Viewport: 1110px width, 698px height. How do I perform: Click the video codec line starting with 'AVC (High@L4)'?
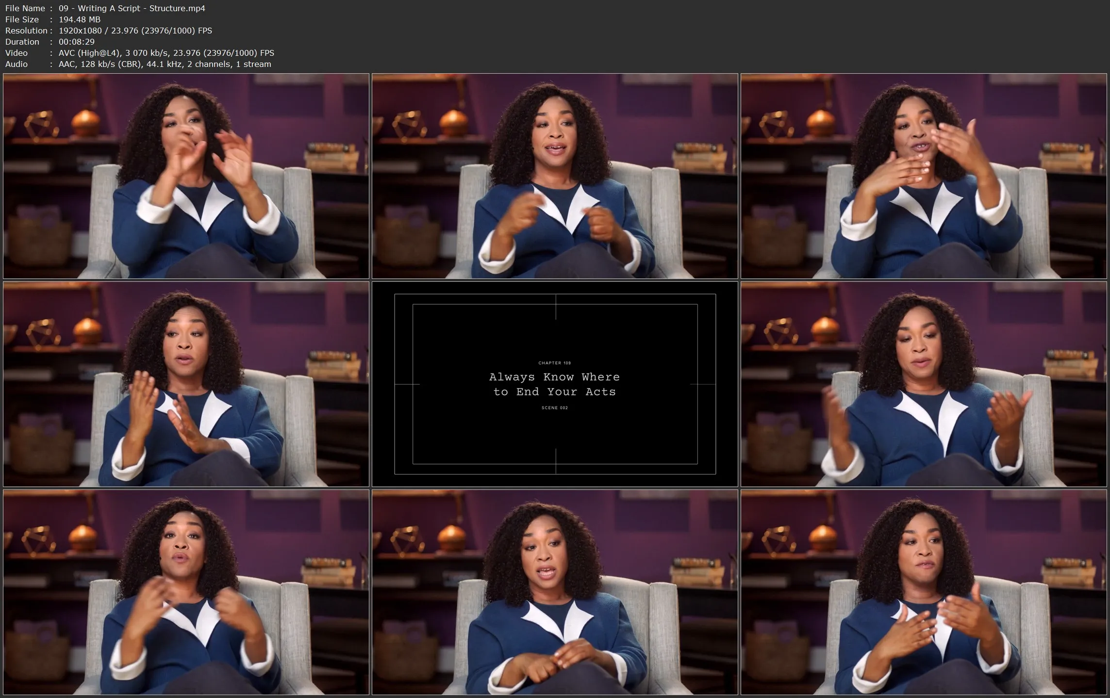[166, 53]
